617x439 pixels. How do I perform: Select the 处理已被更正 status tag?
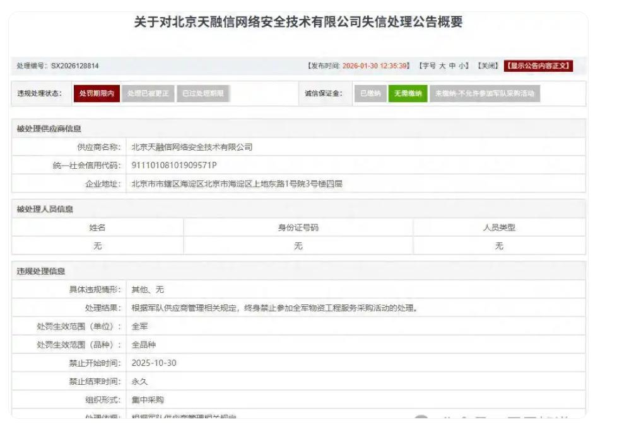(147, 94)
